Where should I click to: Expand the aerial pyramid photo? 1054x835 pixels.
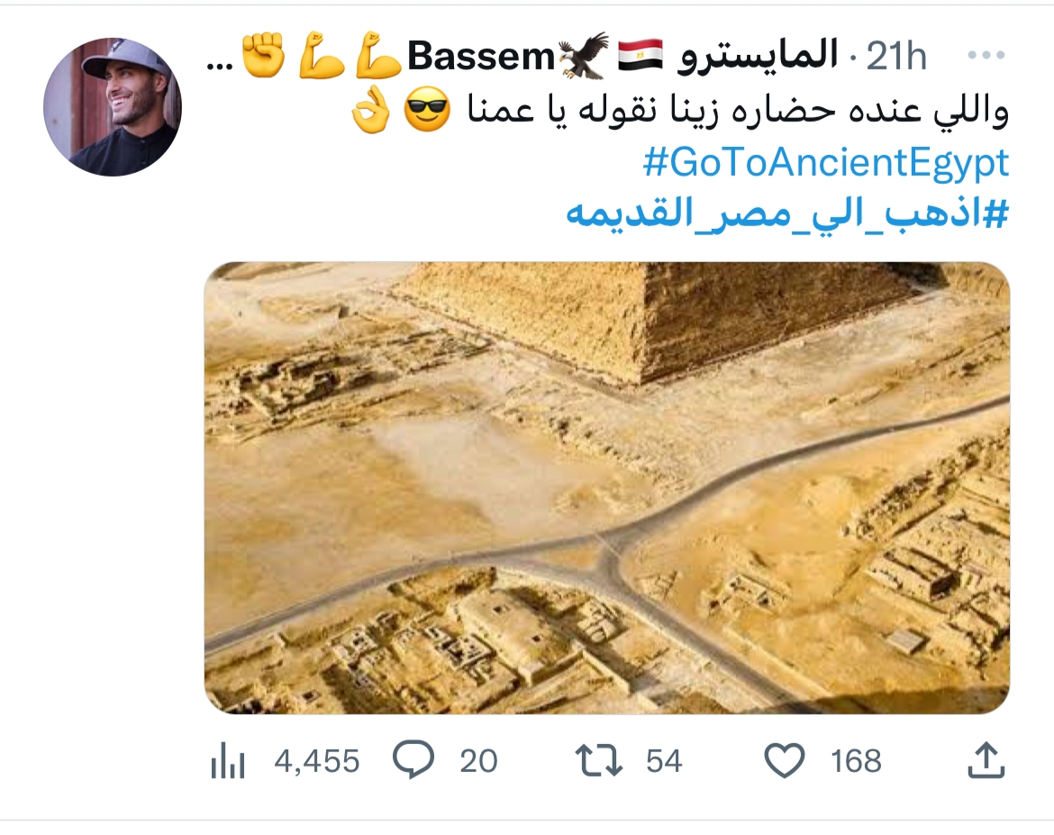pyautogui.click(x=606, y=487)
